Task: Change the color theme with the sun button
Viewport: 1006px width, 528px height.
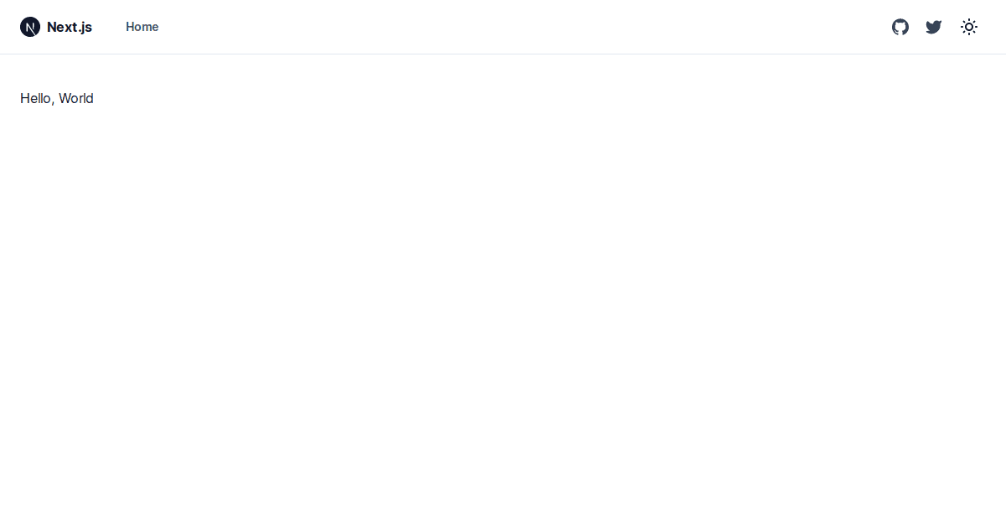Action: coord(969,27)
